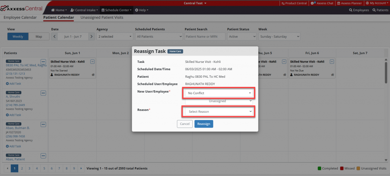The image size is (390, 176).
Task: Switch to Weekly view
Action: tap(18, 37)
